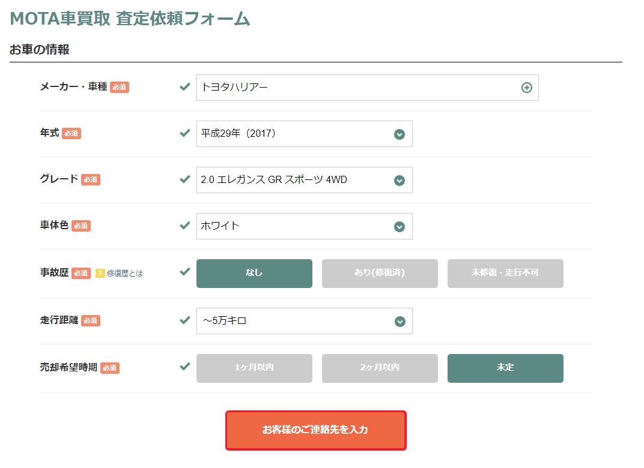Click the yellow question mark icon beside 修復歴とは
Screen dimensions: 644x468
point(100,273)
